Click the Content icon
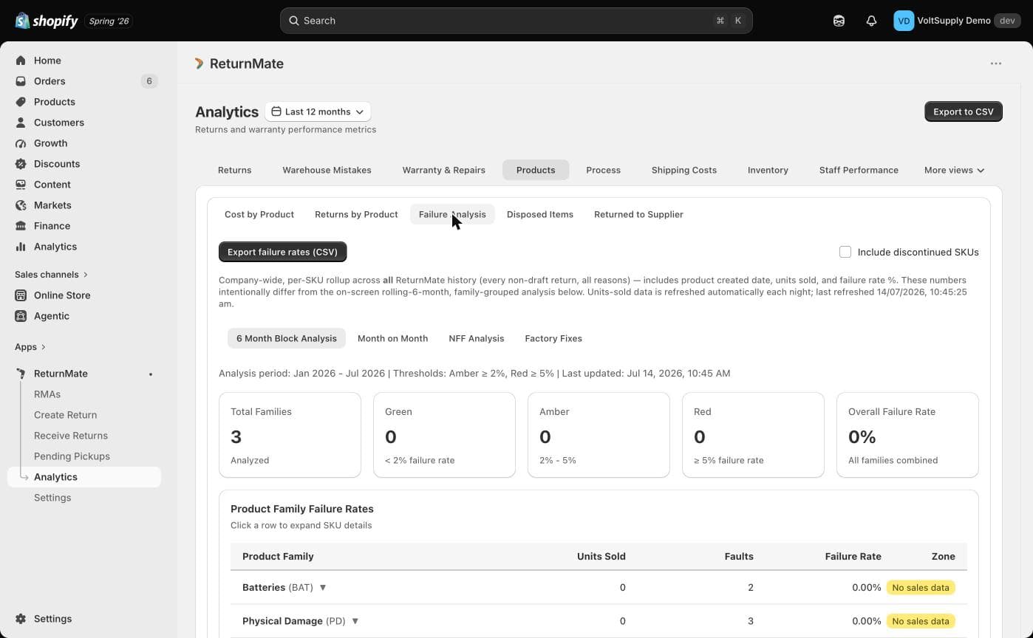Viewport: 1033px width, 638px height. (x=21, y=185)
